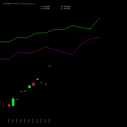Click the chart title text at top left
Image resolution: width=127 pixels, height=127 pixels.
(19, 4)
